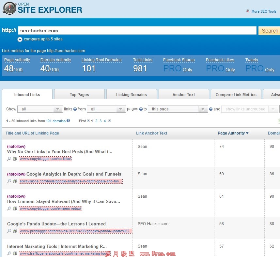Viewport: 280px width, 257px height.
Task: Open the Show links 'all' dropdown
Action: pyautogui.click(x=40, y=109)
